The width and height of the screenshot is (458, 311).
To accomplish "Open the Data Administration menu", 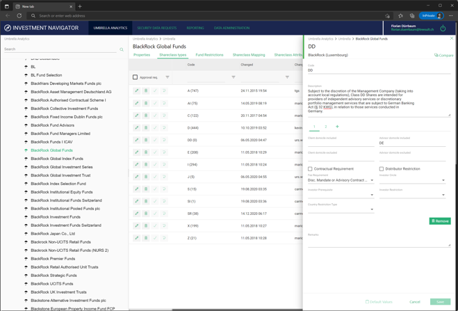I will tap(231, 28).
